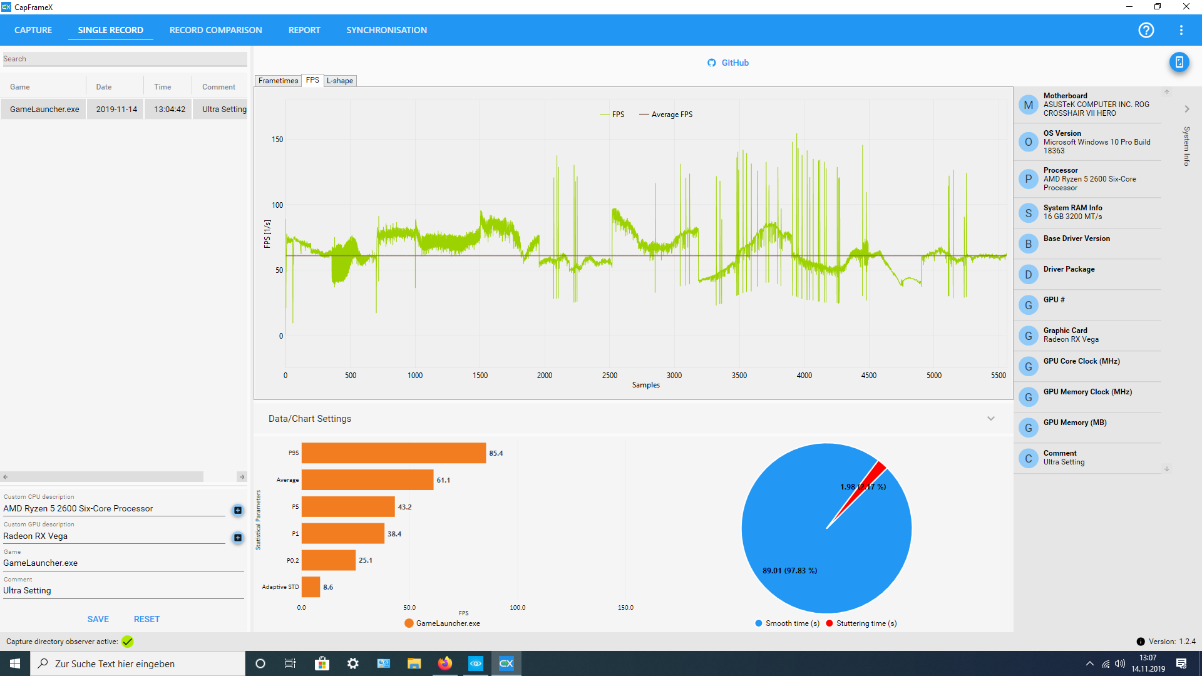Open Firefox from the taskbar
1202x676 pixels.
445,663
